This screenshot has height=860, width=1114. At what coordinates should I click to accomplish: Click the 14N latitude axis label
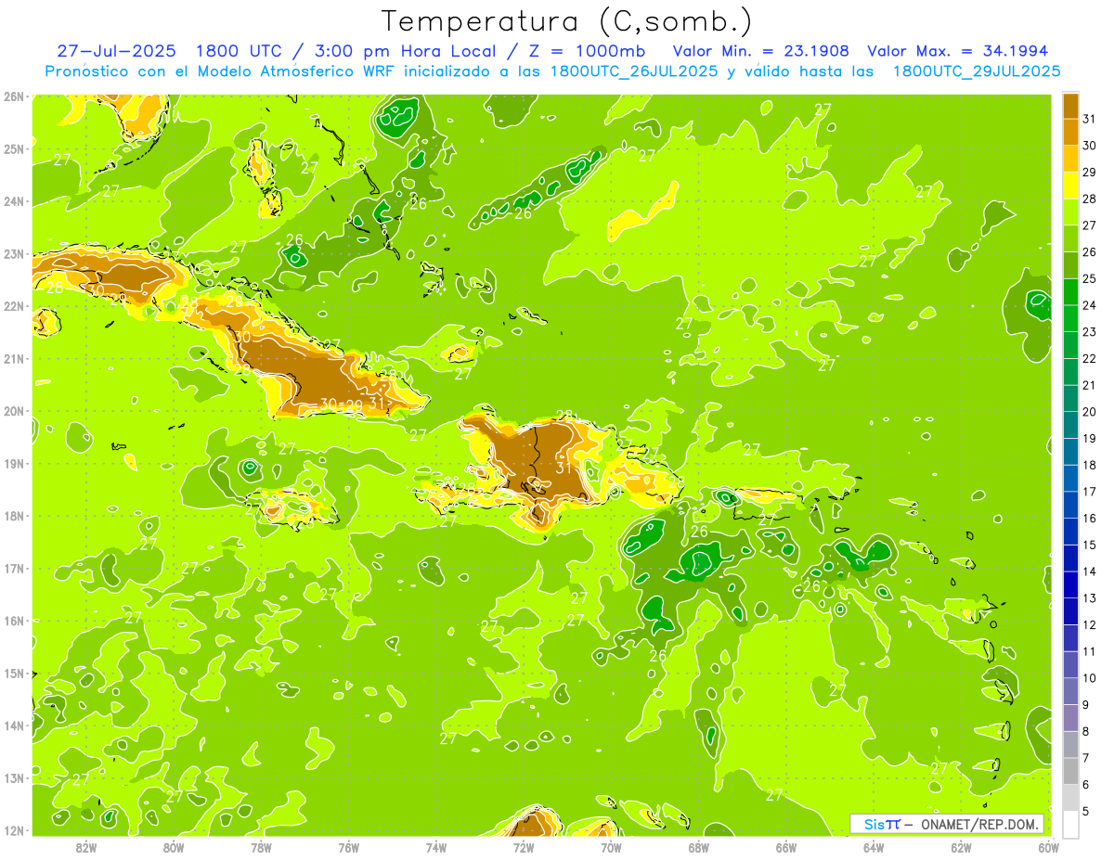coord(14,725)
